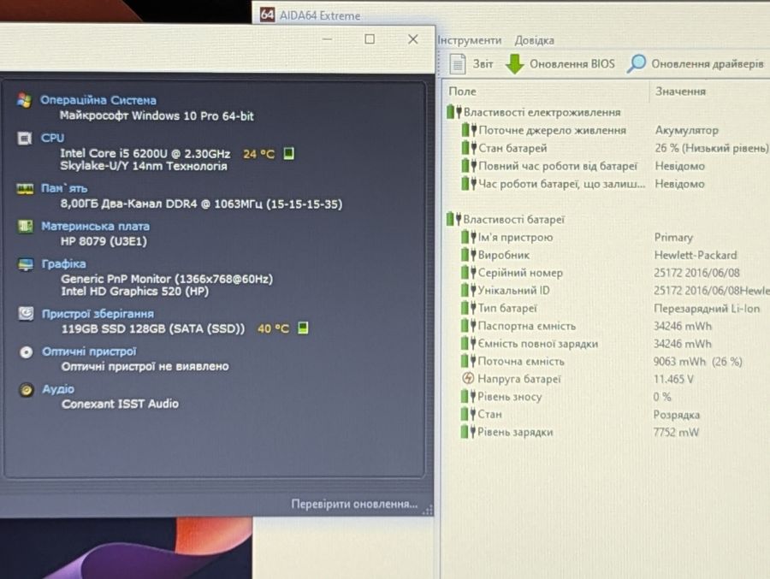Image resolution: width=770 pixels, height=579 pixels.
Task: Open the Інструменти menu in AIDA64
Action: tap(470, 40)
